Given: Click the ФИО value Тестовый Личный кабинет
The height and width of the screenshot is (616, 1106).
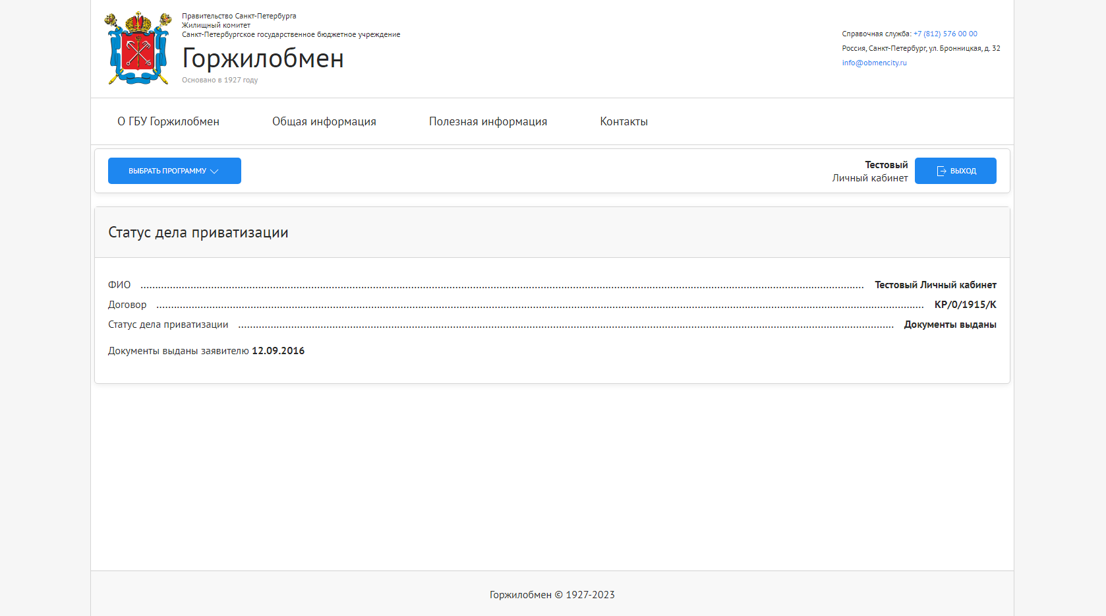Looking at the screenshot, I should (935, 285).
